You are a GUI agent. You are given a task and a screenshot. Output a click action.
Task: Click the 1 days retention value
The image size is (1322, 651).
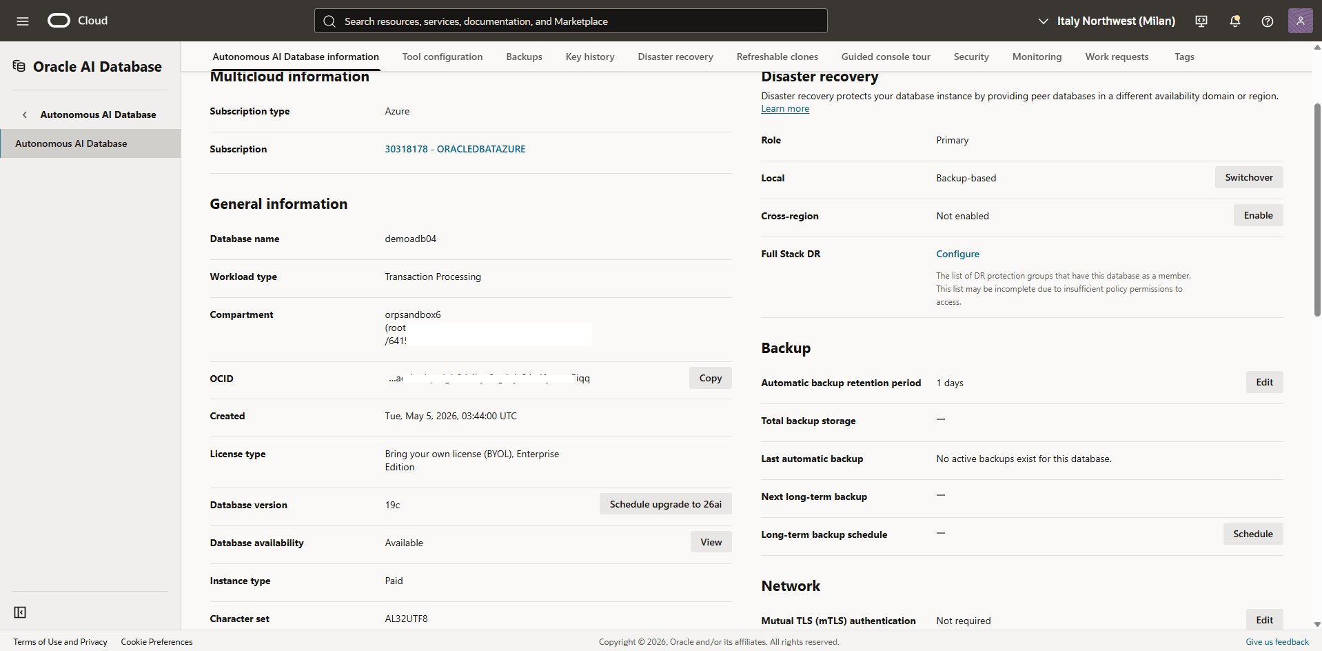click(950, 383)
